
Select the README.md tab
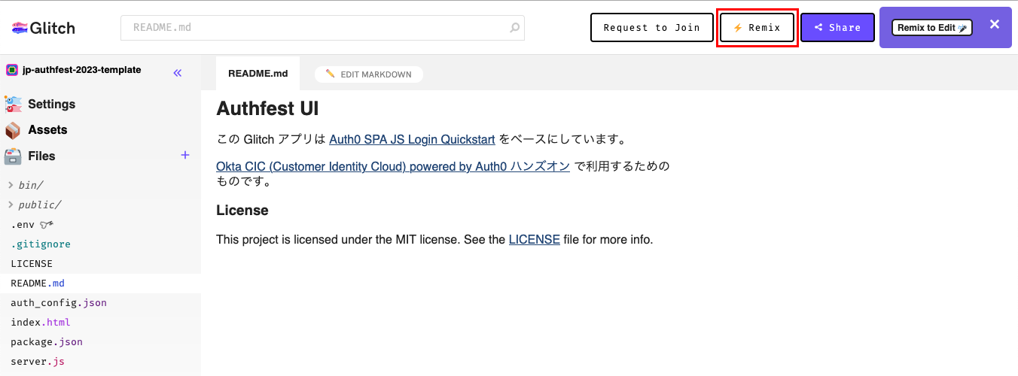click(x=258, y=74)
